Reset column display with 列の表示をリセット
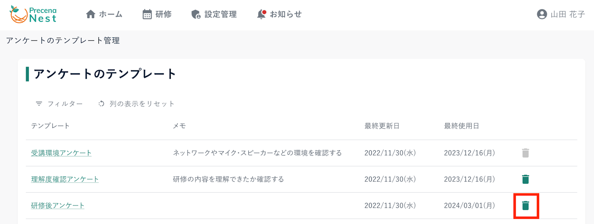This screenshot has width=594, height=224. click(x=137, y=104)
